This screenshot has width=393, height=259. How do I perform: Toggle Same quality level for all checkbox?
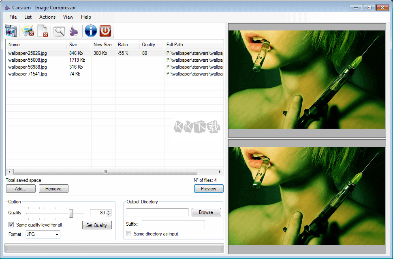coord(11,225)
